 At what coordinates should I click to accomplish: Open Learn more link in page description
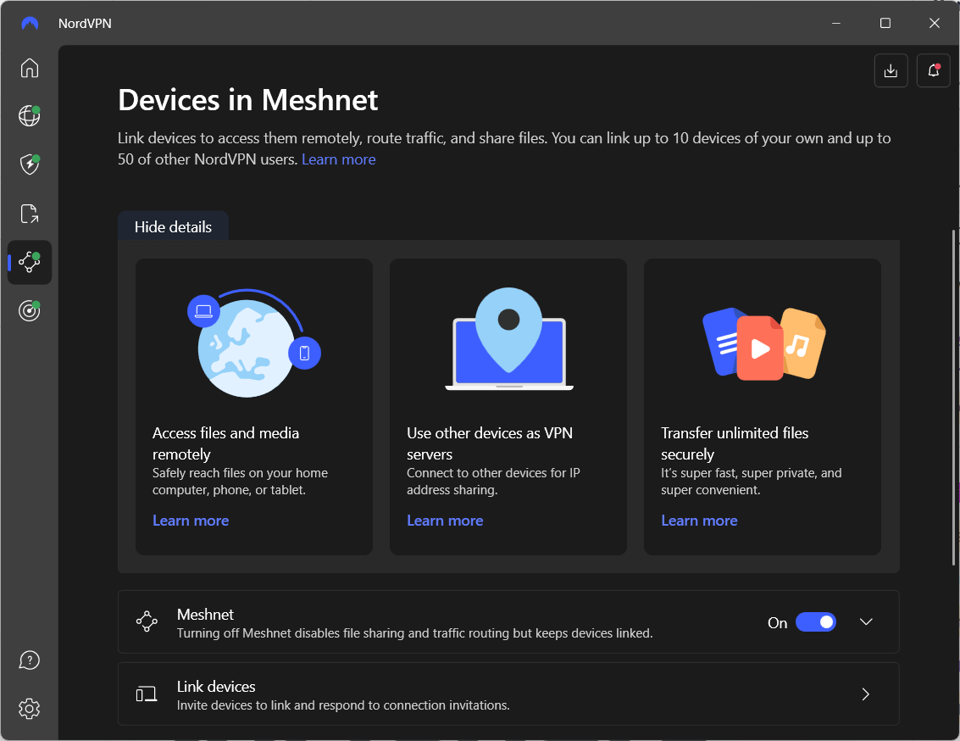tap(339, 159)
